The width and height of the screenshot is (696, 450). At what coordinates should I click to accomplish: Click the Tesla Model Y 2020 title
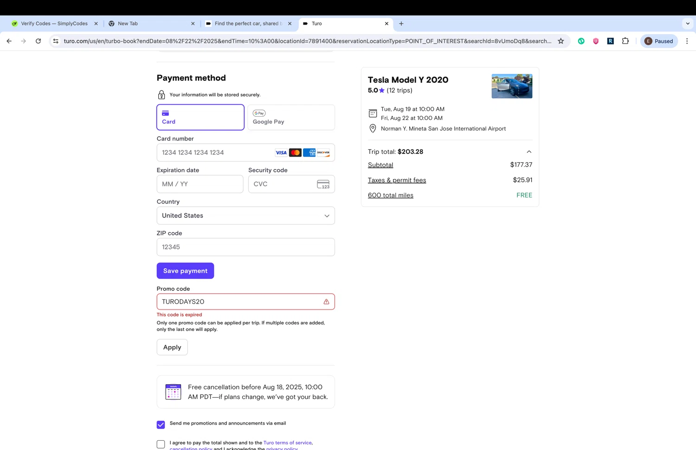point(408,80)
